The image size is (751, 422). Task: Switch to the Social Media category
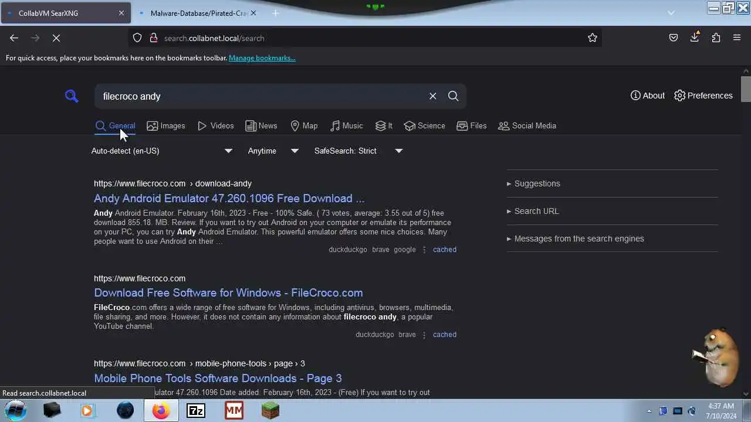tap(527, 125)
